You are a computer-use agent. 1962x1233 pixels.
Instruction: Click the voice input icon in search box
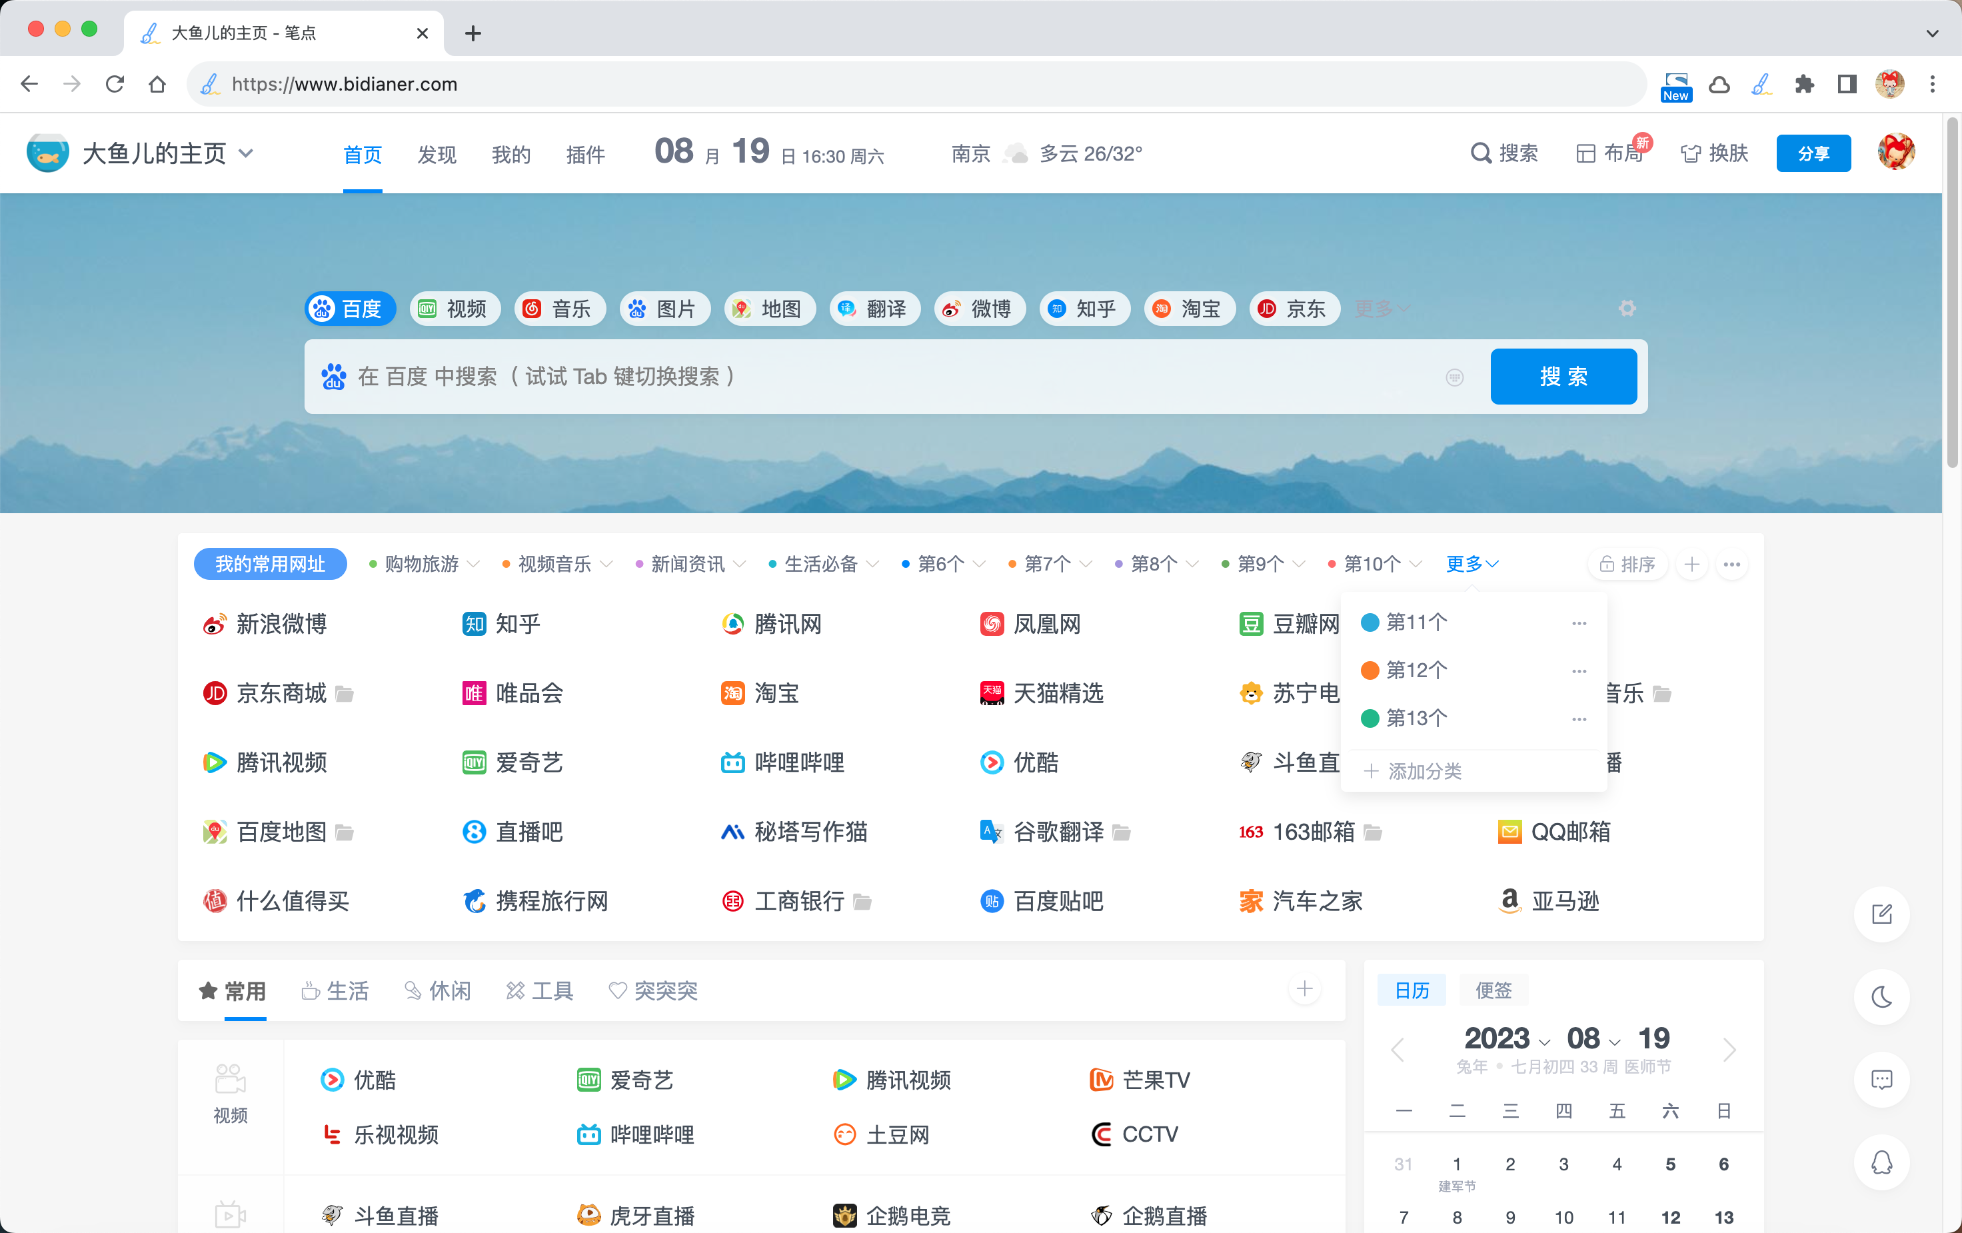click(1454, 377)
